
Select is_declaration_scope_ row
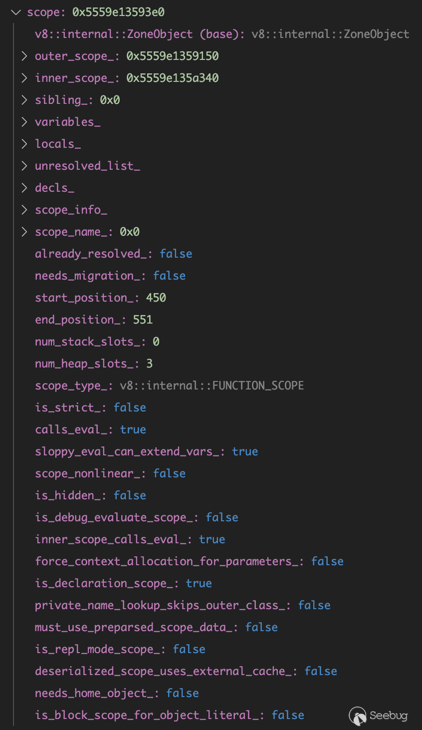(x=123, y=583)
